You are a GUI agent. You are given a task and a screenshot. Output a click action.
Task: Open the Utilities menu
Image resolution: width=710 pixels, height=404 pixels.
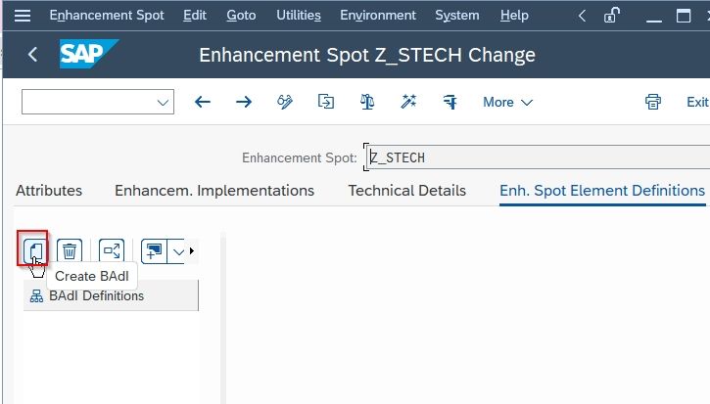[299, 16]
